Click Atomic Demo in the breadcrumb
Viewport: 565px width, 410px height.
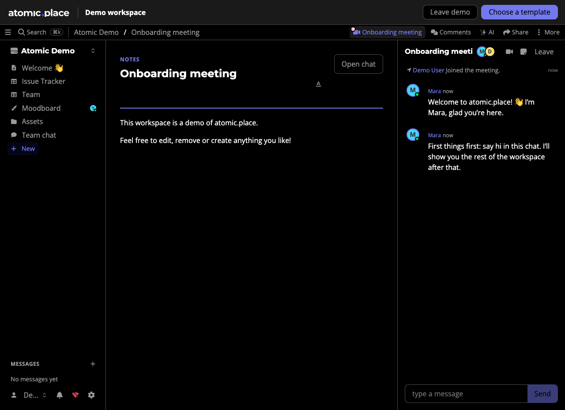pyautogui.click(x=96, y=32)
